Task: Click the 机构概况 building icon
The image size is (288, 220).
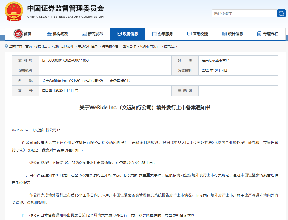Action: [x=49, y=34]
